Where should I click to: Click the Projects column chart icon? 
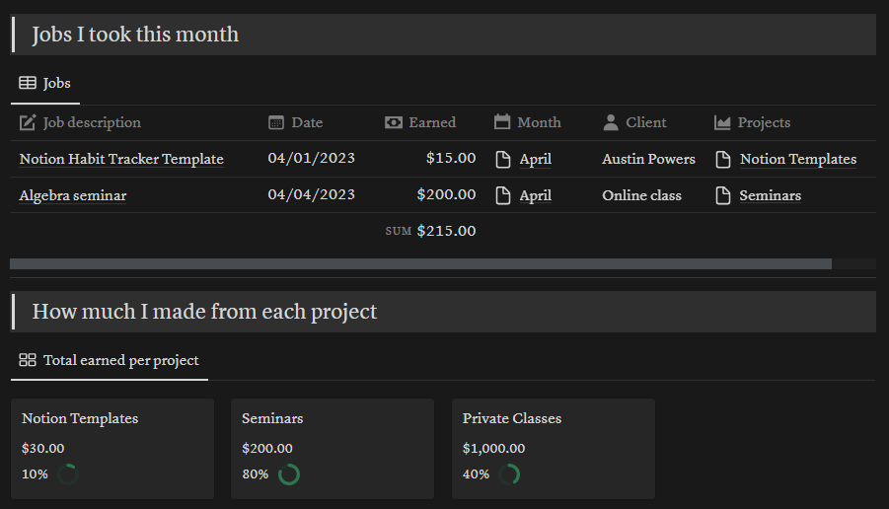click(x=722, y=123)
